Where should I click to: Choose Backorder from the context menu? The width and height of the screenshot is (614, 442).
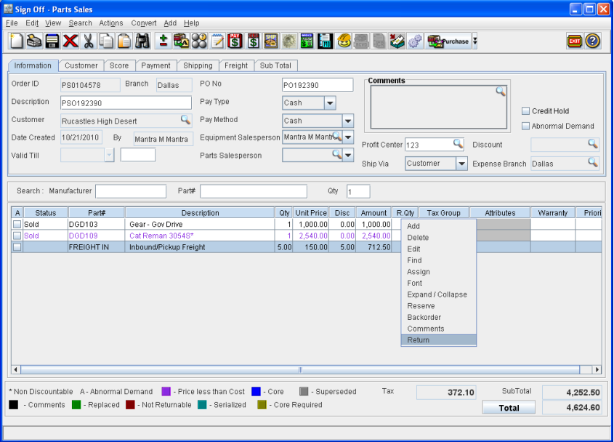point(439,318)
